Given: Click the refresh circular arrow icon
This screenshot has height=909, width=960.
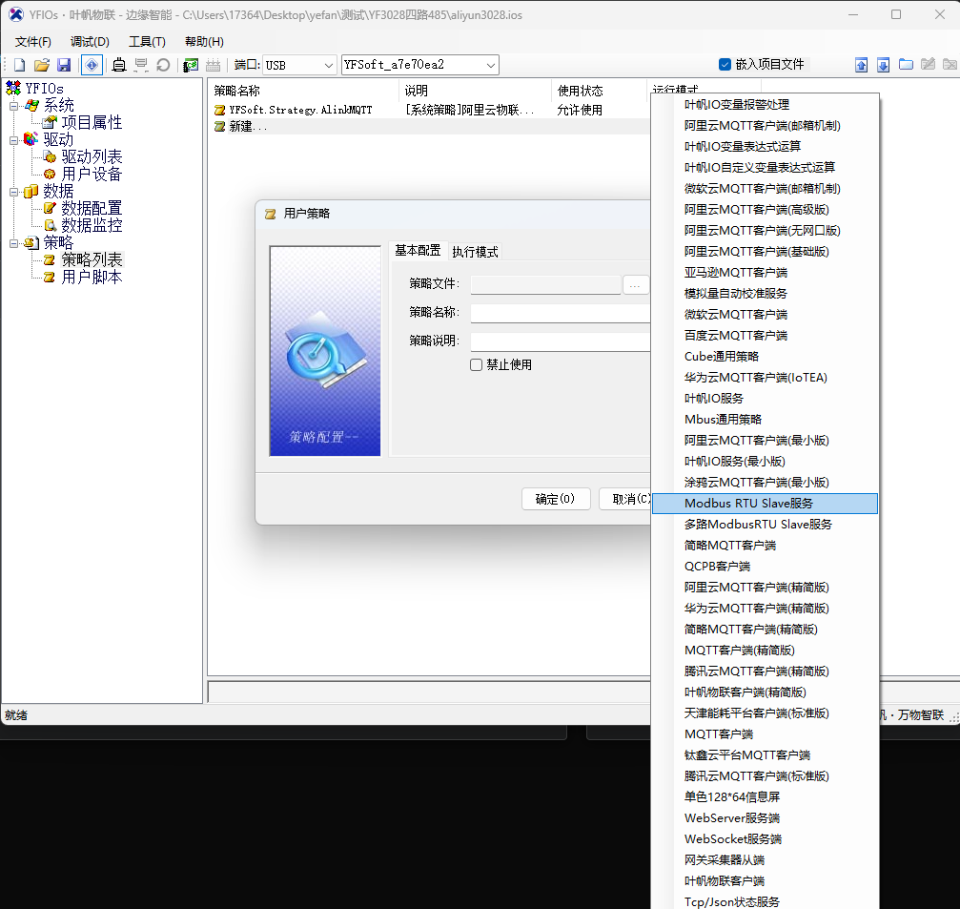Looking at the screenshot, I should [163, 65].
